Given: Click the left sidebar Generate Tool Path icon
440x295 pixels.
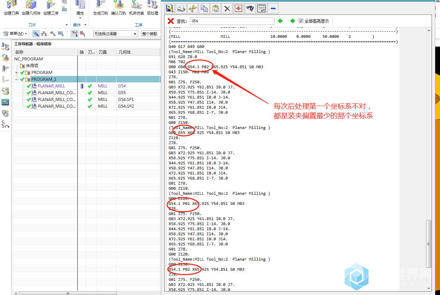Looking at the screenshot, I should pos(5,69).
